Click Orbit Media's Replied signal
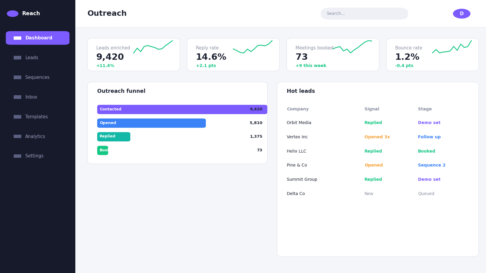Image resolution: width=486 pixels, height=273 pixels. 373,123
